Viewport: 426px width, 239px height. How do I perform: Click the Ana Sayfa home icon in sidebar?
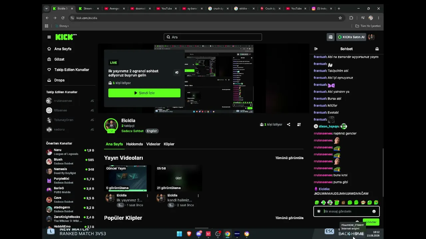pyautogui.click(x=49, y=49)
